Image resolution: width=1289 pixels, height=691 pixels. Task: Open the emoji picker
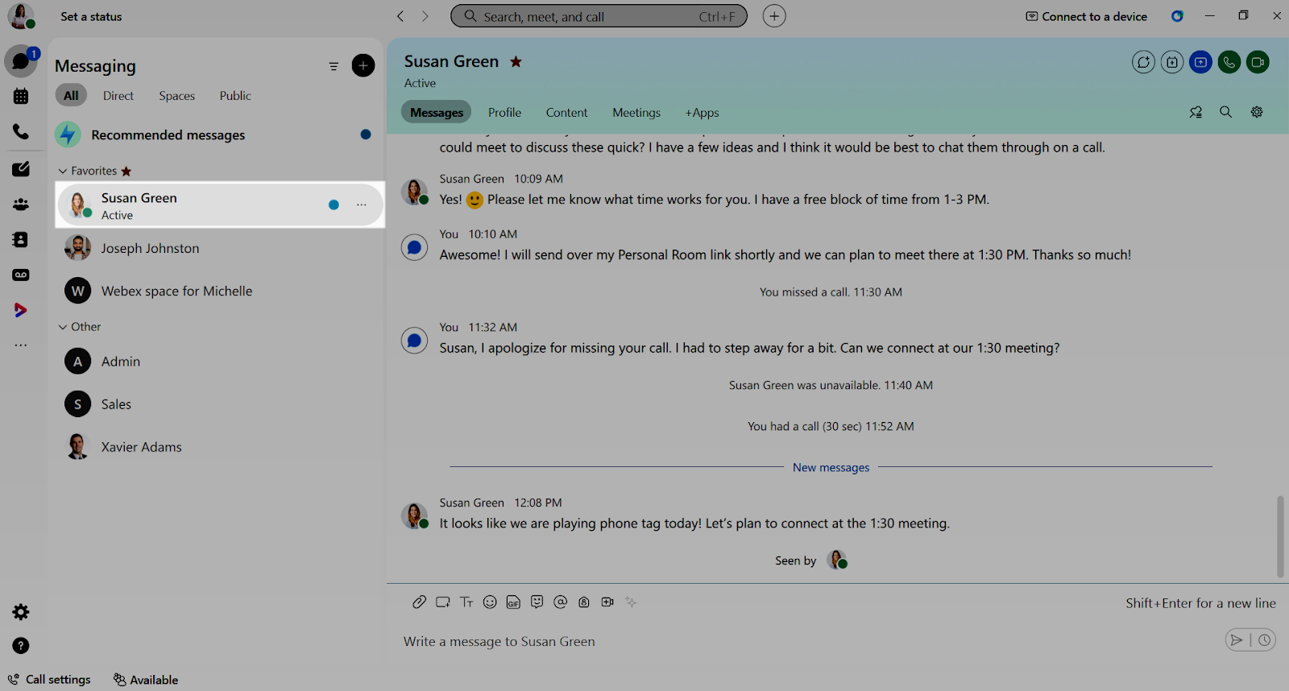pyautogui.click(x=490, y=602)
